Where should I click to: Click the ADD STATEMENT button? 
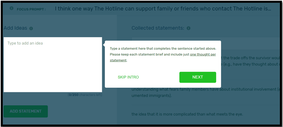point(26,111)
